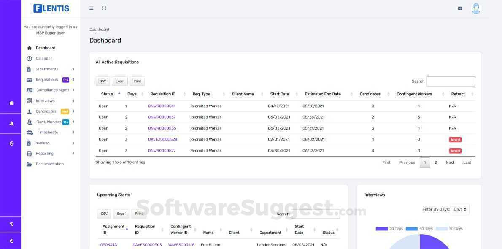The image size is (502, 249).
Task: Open requisition 0NWR0000541 link
Action: (162, 106)
